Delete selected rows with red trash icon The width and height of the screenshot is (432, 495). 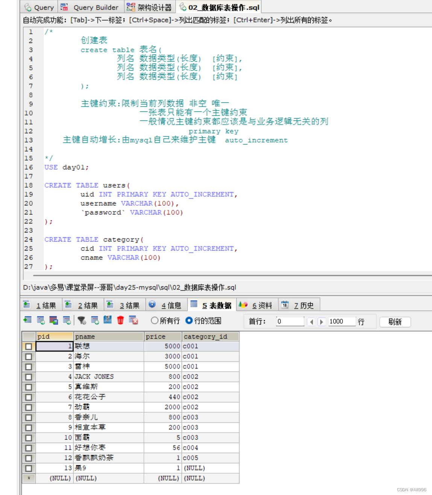coord(120,320)
